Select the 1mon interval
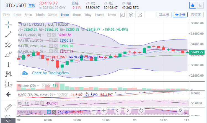 (112, 15)
